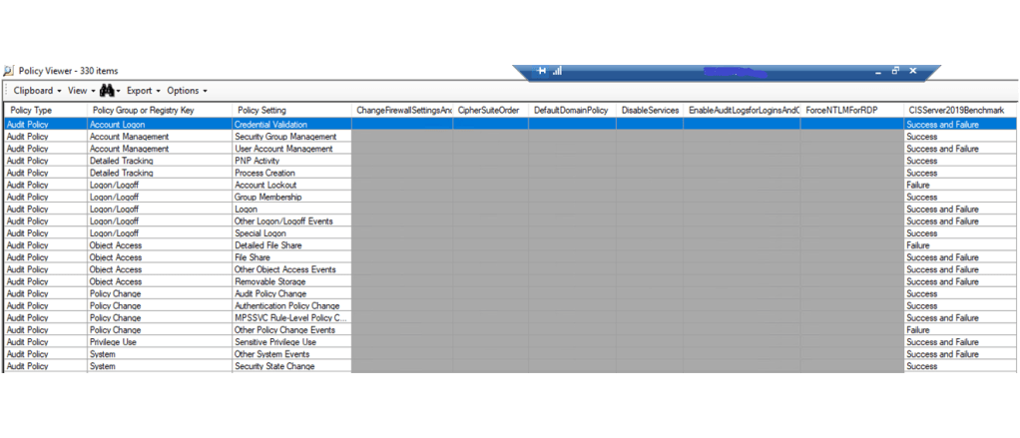
Task: Open the Export dropdown
Action: coord(142,91)
